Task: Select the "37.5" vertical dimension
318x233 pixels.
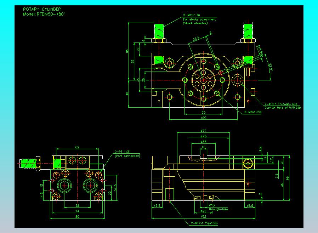Action: click(x=115, y=188)
